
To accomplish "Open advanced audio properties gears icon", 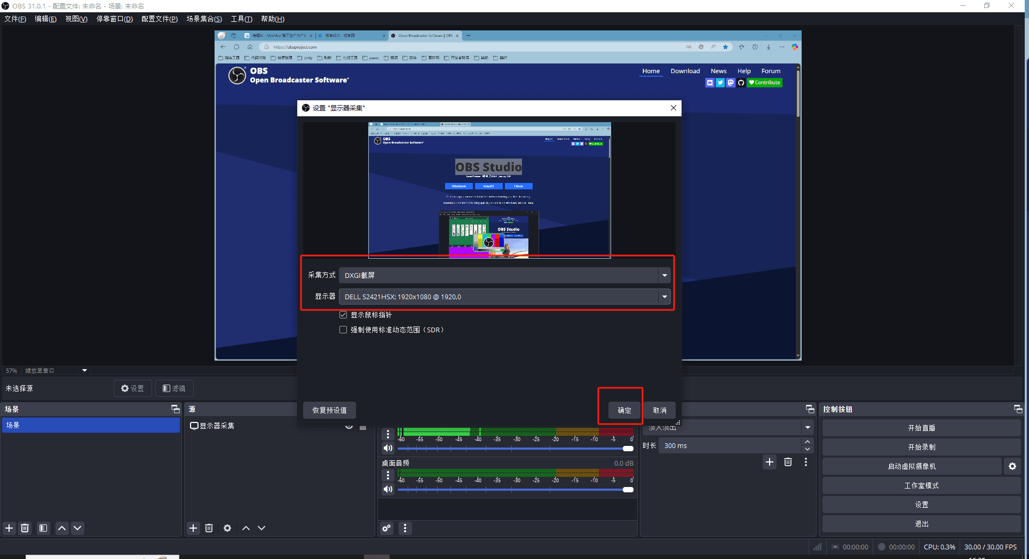I will pyautogui.click(x=386, y=528).
